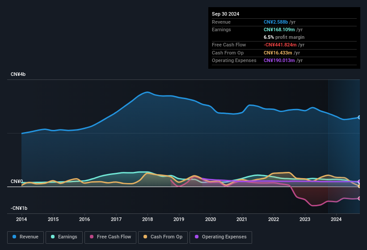Click the Cash From Op label in tooltip

[228, 53]
